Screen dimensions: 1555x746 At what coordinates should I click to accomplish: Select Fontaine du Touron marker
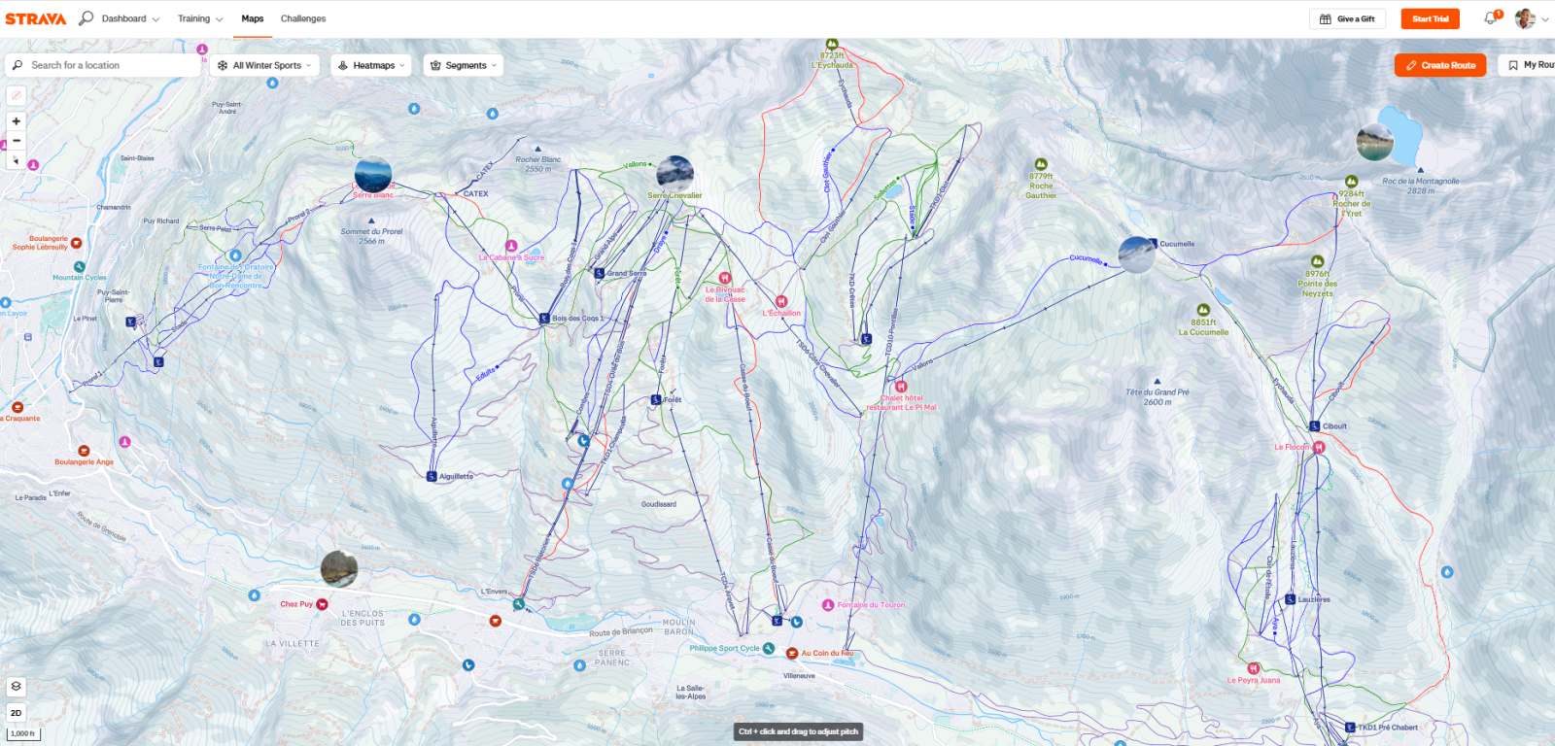828,605
